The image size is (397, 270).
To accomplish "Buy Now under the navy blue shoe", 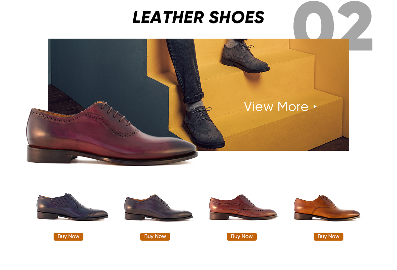I will [68, 237].
